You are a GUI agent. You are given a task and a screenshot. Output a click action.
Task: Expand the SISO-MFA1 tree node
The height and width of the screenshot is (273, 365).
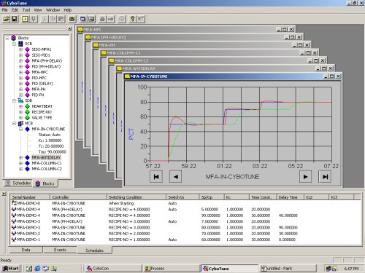20,50
